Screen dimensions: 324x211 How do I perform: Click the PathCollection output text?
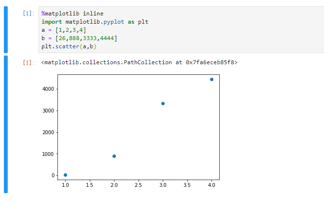click(139, 62)
